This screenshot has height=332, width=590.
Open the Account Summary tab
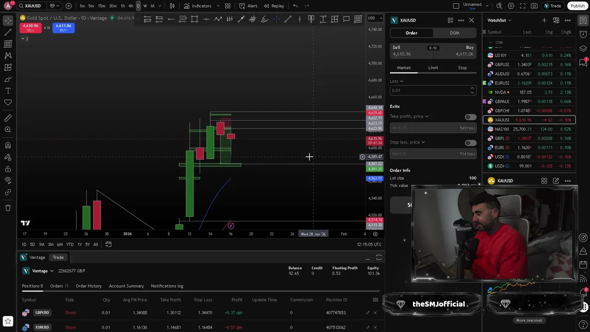pyautogui.click(x=126, y=286)
